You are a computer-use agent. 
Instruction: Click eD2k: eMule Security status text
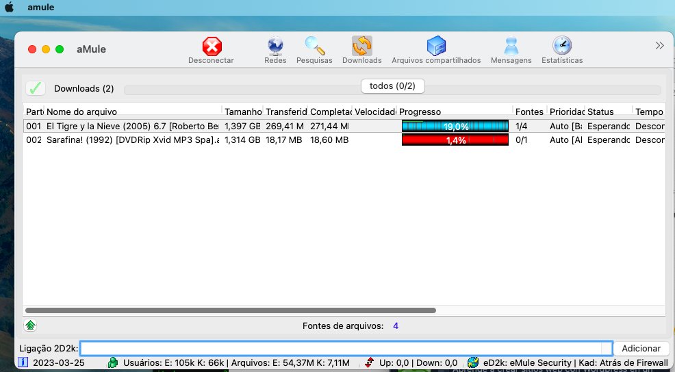527,362
